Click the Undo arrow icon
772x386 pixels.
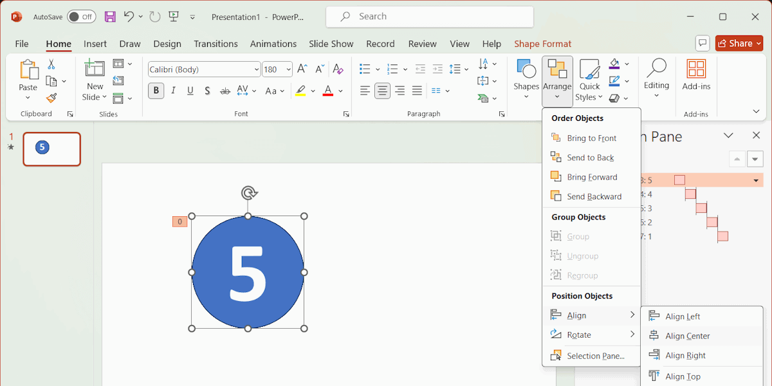tap(129, 17)
